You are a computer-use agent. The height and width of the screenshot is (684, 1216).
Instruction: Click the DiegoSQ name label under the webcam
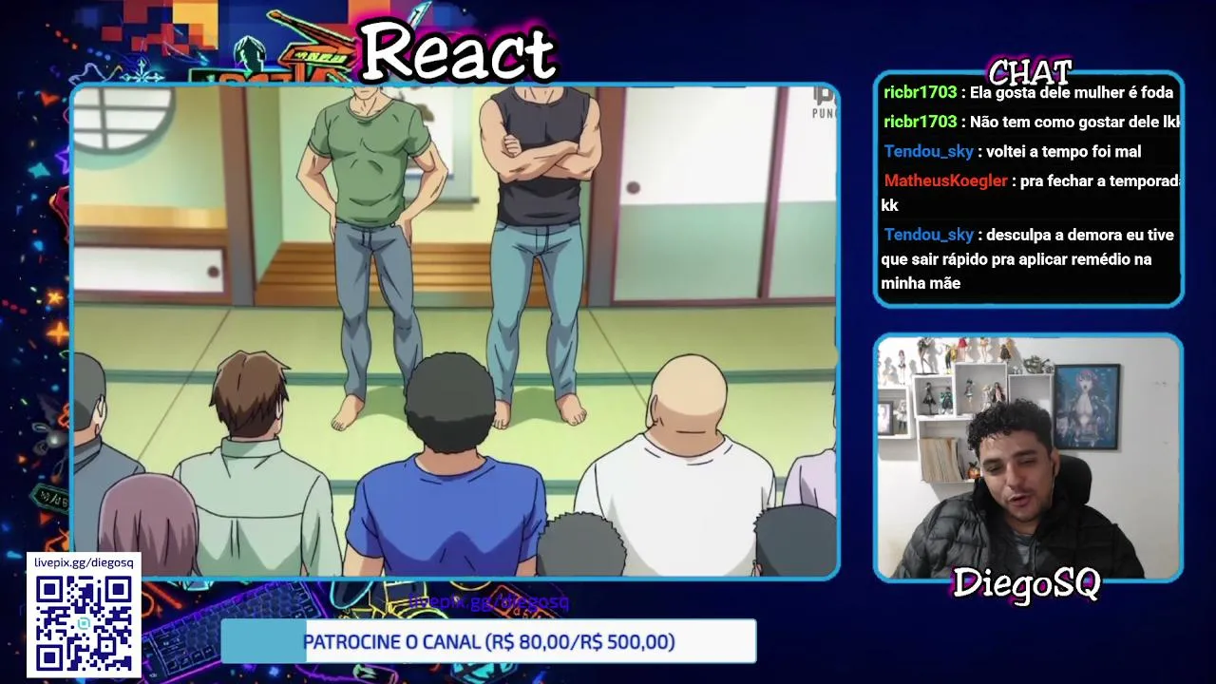(x=1026, y=583)
